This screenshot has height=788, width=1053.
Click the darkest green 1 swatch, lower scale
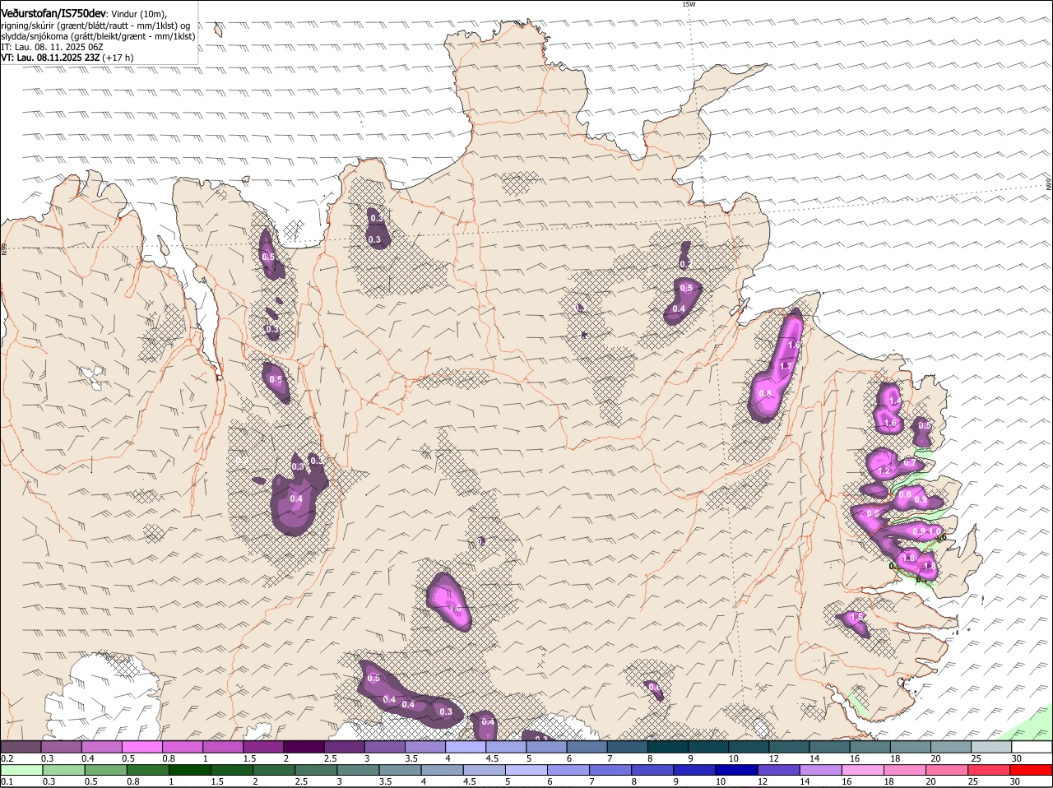point(190,770)
